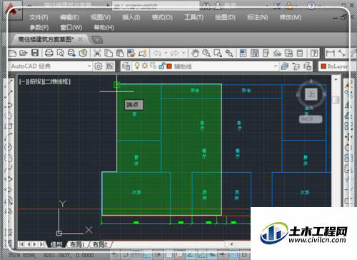Viewport: 357px width, 260px height.
Task: Click the new drawing tab button
Action: click(97, 39)
